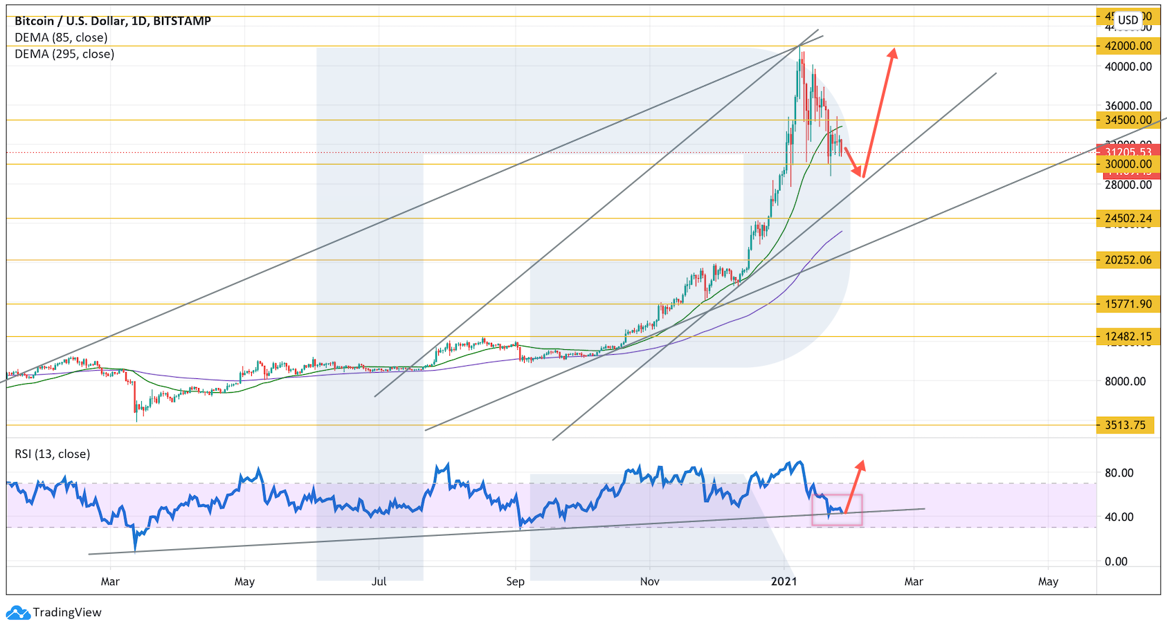The width and height of the screenshot is (1167, 630).
Task: Open the Bitcoin / U.S. Dollar symbol title
Action: coord(113,21)
